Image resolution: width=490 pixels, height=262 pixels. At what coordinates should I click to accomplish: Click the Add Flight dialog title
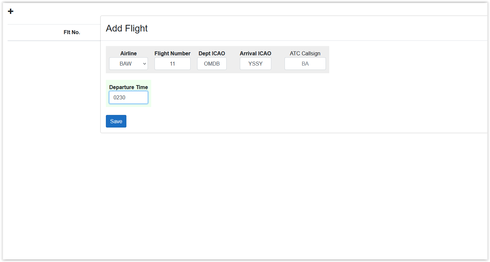(x=127, y=28)
